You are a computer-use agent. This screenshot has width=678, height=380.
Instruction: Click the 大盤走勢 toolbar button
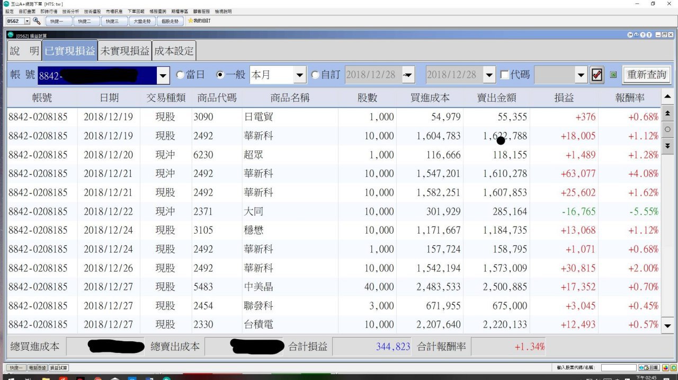[x=141, y=21]
